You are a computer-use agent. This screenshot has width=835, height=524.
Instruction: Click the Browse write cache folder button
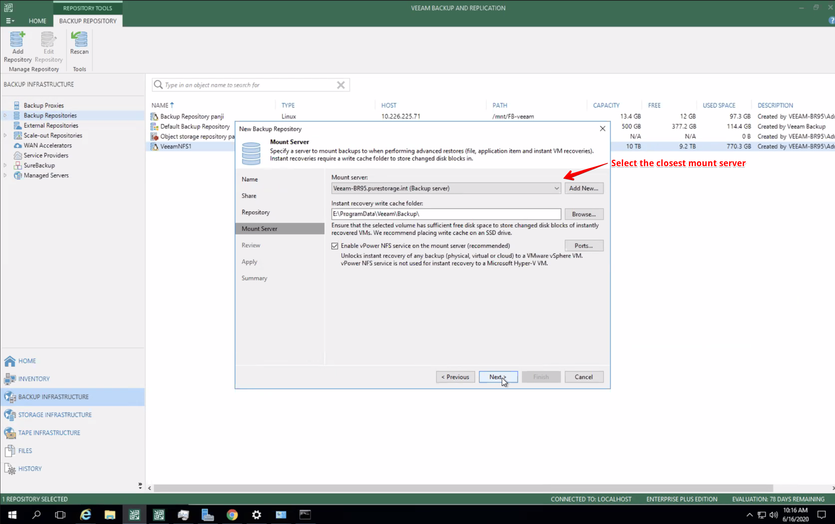[583, 214]
